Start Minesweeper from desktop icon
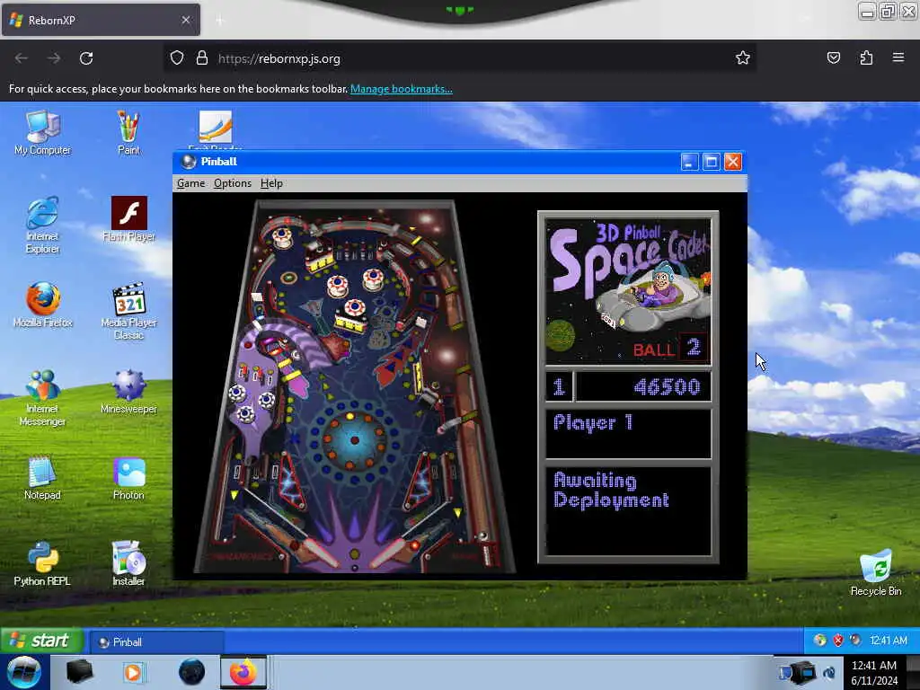Screen dimensions: 920x690 click(x=128, y=392)
